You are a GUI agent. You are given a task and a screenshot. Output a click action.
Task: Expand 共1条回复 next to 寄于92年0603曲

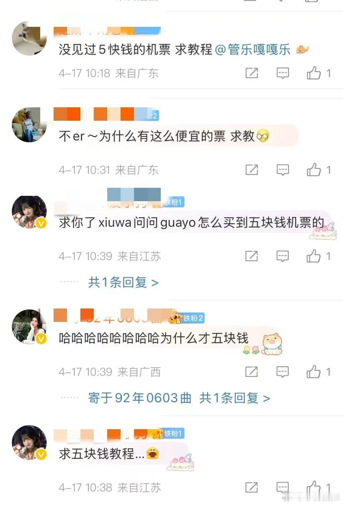click(x=235, y=398)
